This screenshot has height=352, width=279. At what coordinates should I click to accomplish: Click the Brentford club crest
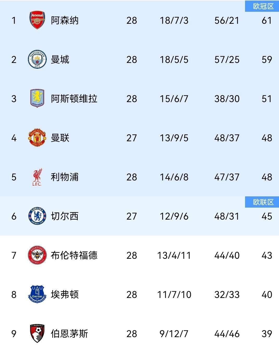pos(37,255)
